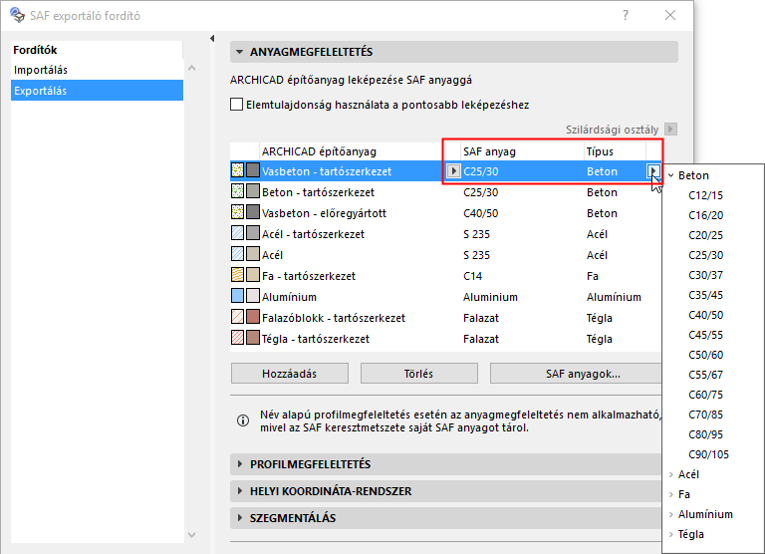Select C16/20 from the Beton list
This screenshot has width=765, height=554.
pos(705,215)
